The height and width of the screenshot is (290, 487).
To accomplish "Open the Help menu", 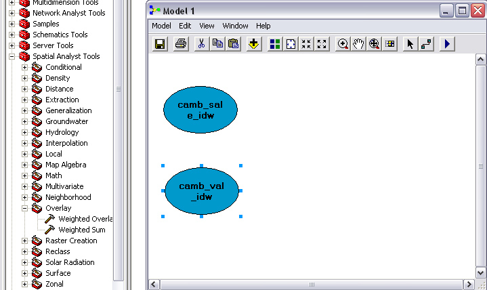I will 263,26.
